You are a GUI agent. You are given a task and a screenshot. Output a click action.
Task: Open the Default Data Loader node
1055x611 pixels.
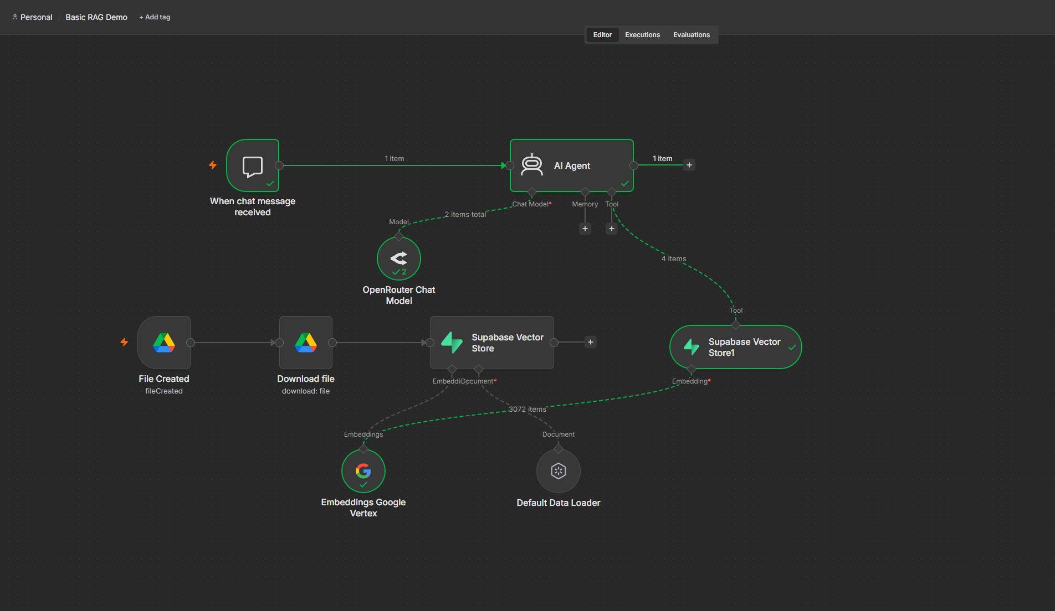point(559,471)
